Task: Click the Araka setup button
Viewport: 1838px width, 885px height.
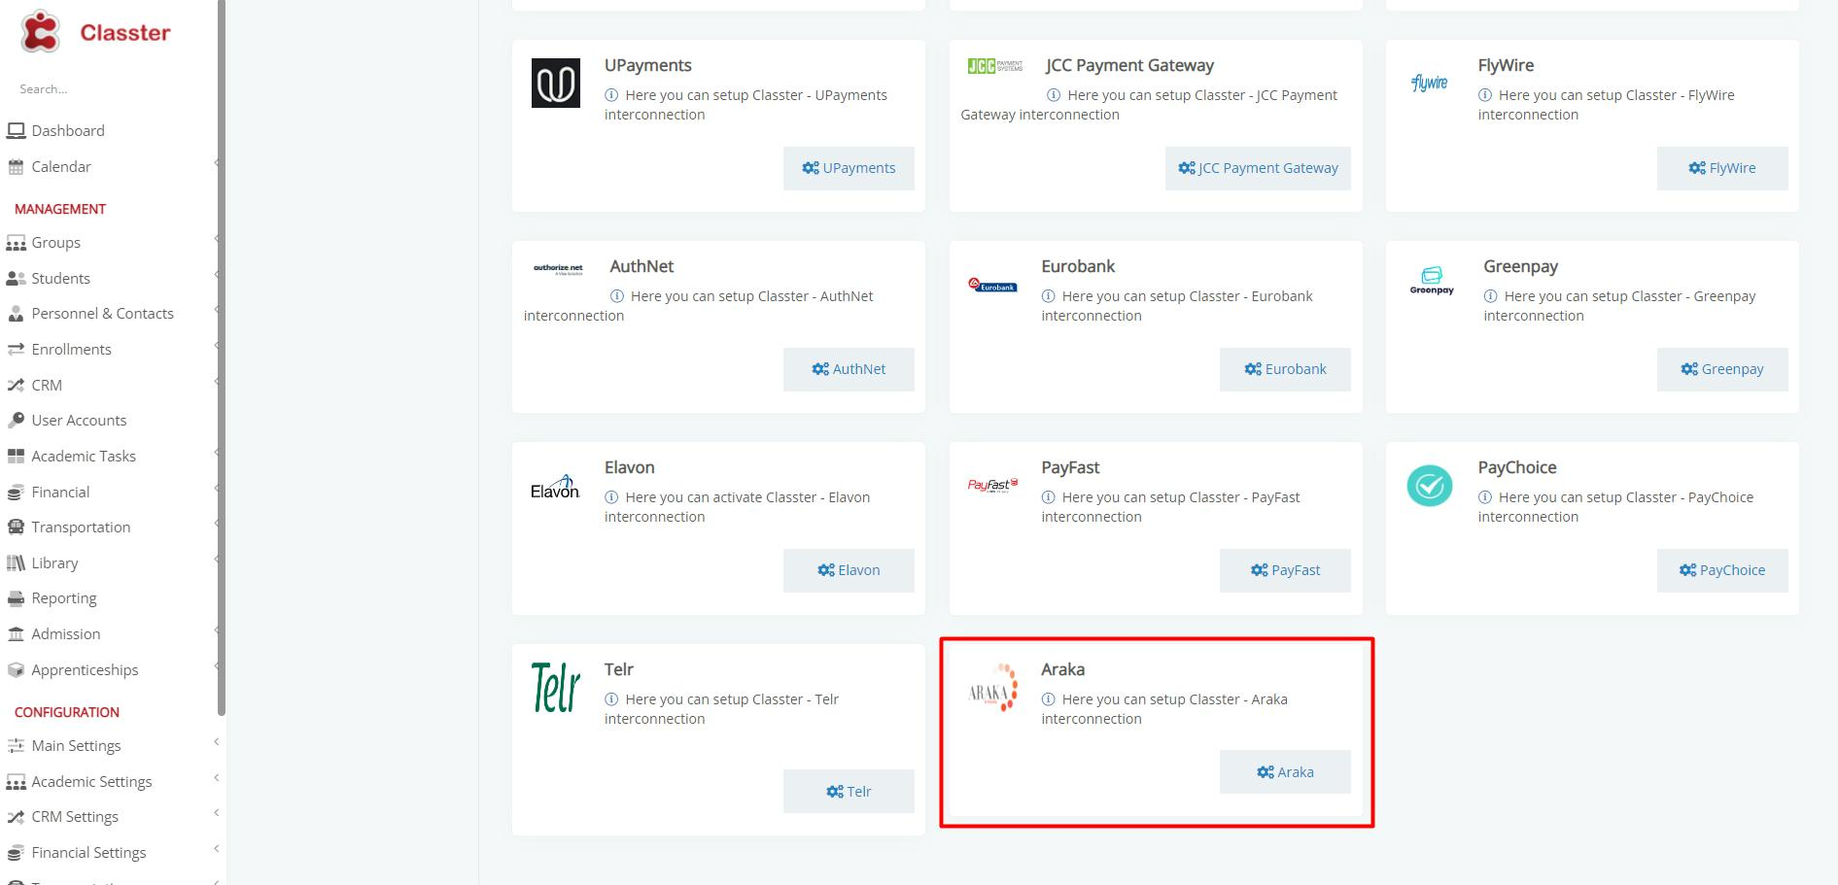Action: pyautogui.click(x=1285, y=772)
